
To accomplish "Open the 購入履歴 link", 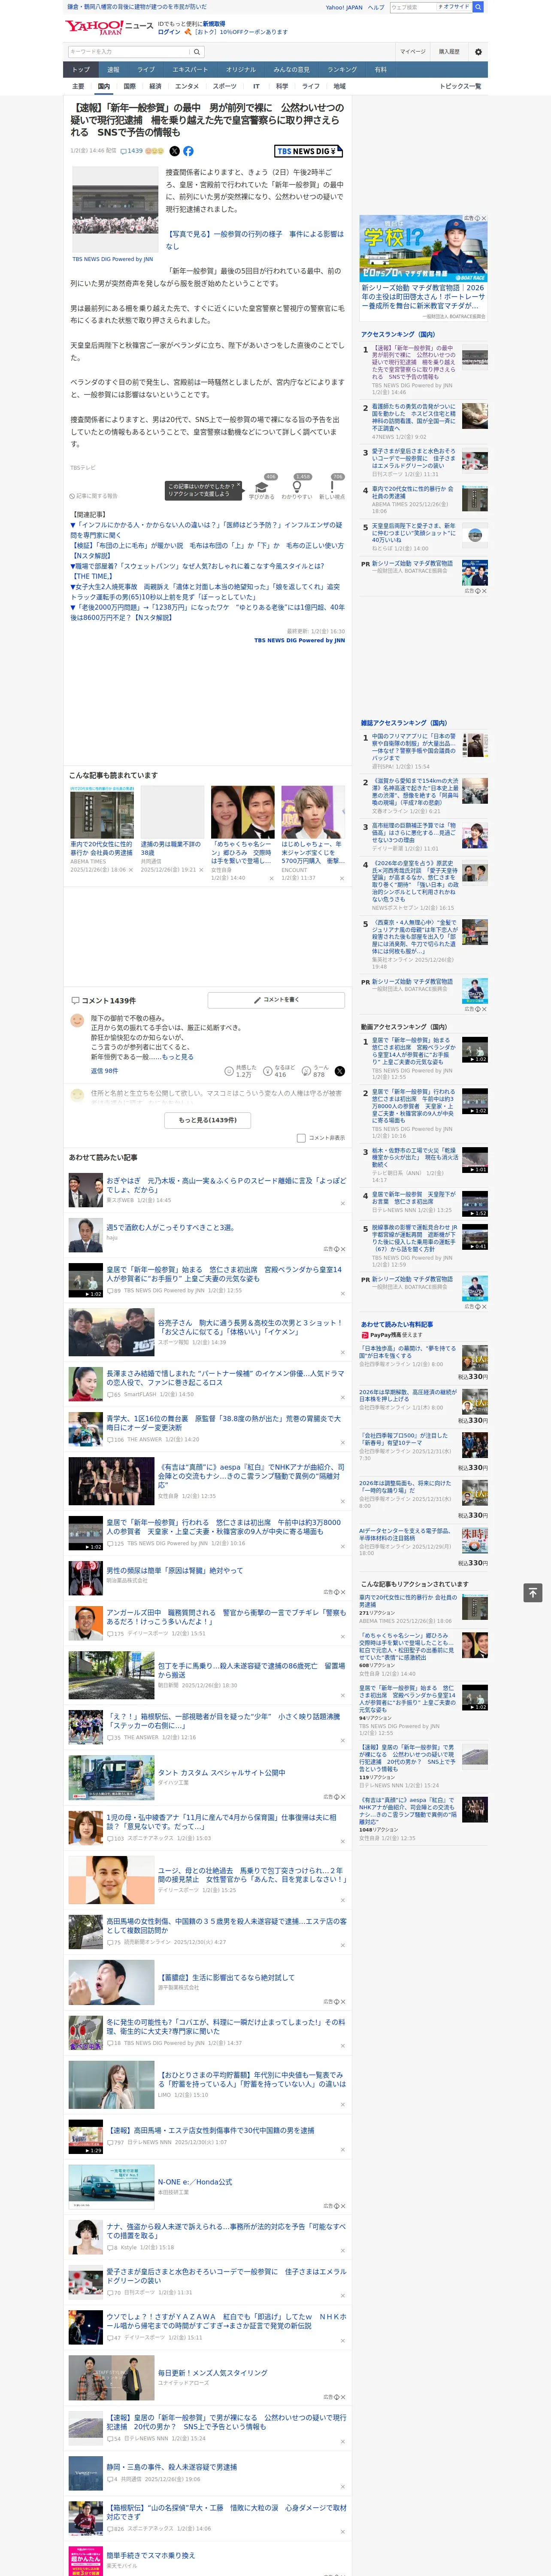I will [x=449, y=52].
